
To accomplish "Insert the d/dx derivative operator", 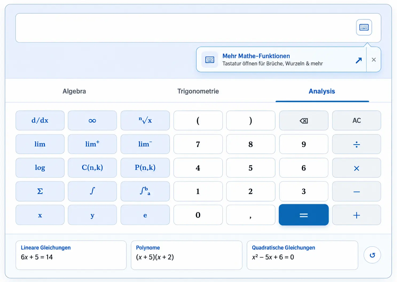I will (40, 120).
